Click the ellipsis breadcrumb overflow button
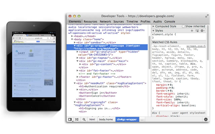The image size is (215, 134). [142, 120]
